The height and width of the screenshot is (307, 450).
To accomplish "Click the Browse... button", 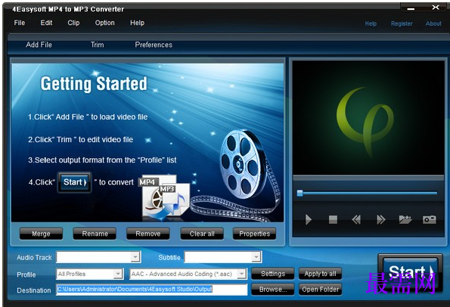I will 273,289.
